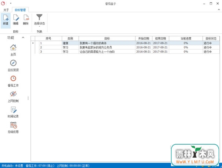Image resolution: width=222 pixels, height=168 pixels.
Task: Click the 健康 category cell
Action: point(70,43)
